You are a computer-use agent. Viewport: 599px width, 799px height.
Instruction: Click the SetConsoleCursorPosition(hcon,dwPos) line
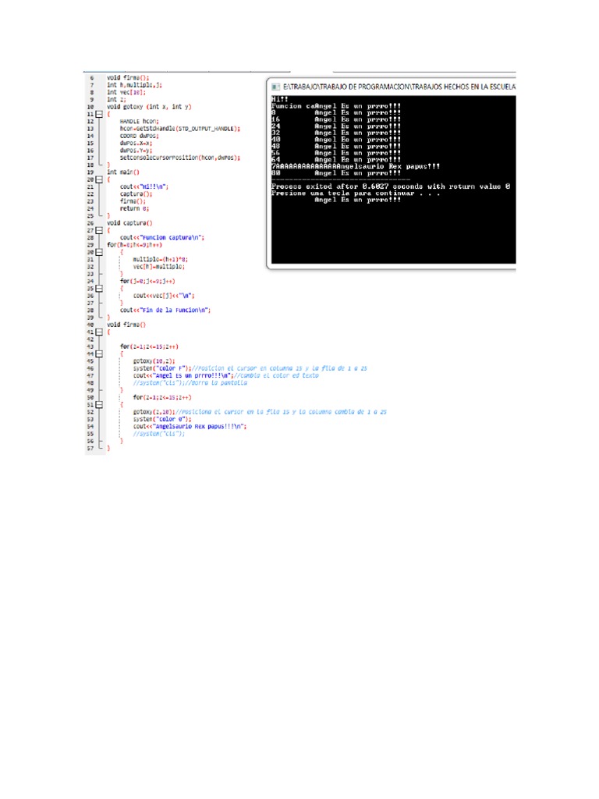pos(180,158)
